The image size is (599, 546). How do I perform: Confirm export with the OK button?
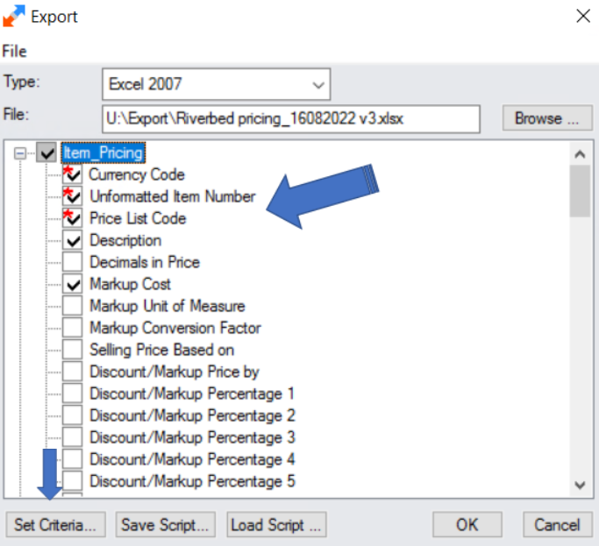click(x=467, y=525)
